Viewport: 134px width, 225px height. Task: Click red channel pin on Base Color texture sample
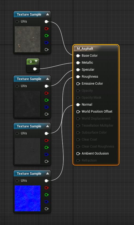(46, 29)
